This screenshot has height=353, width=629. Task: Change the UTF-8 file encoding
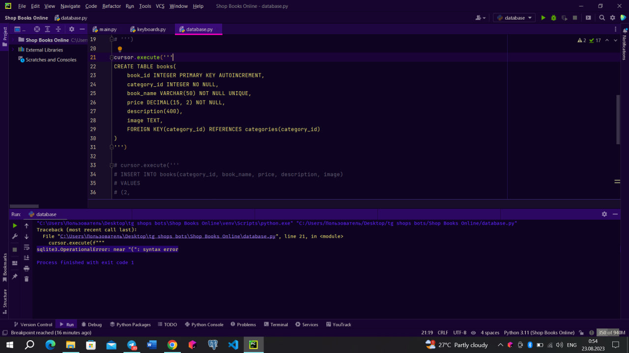[x=460, y=332]
